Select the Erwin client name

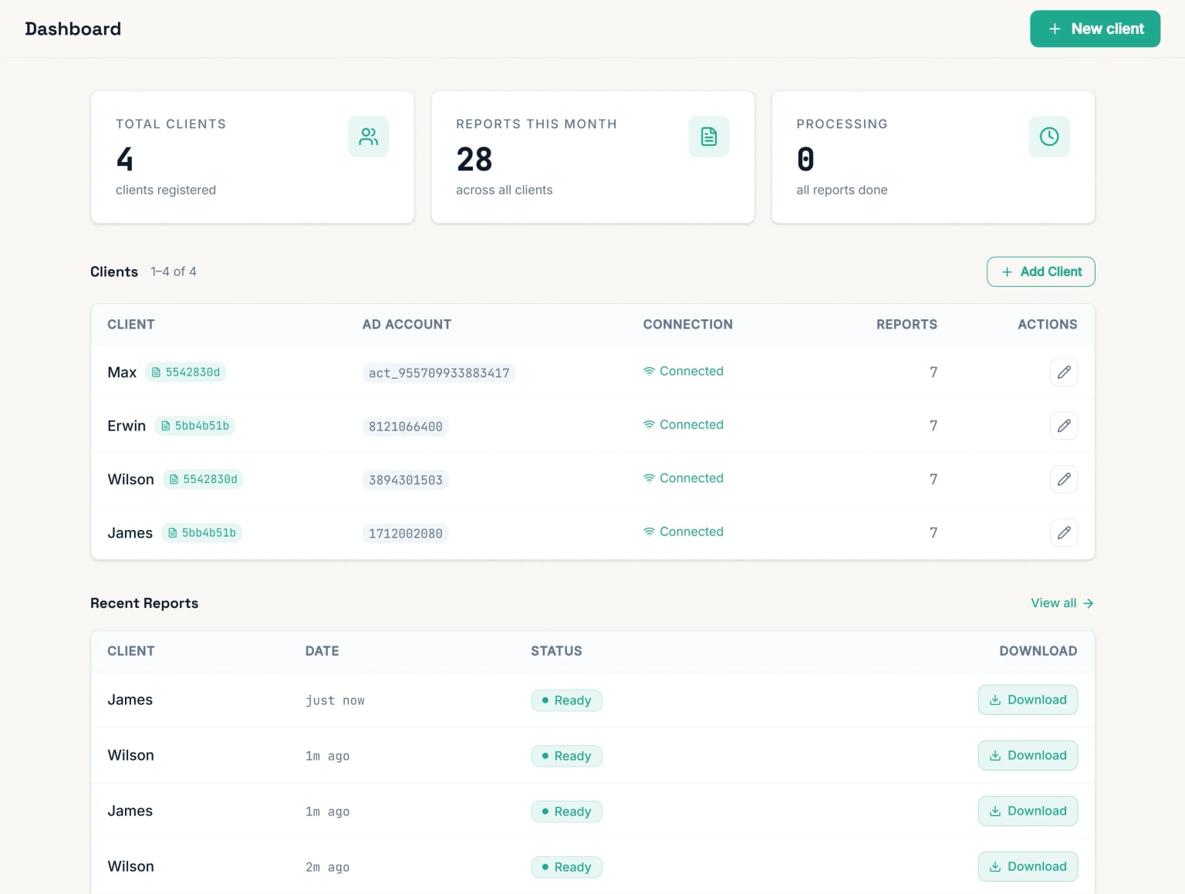pos(127,426)
